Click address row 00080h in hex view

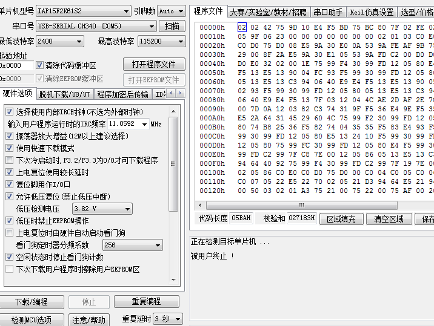(x=212, y=100)
